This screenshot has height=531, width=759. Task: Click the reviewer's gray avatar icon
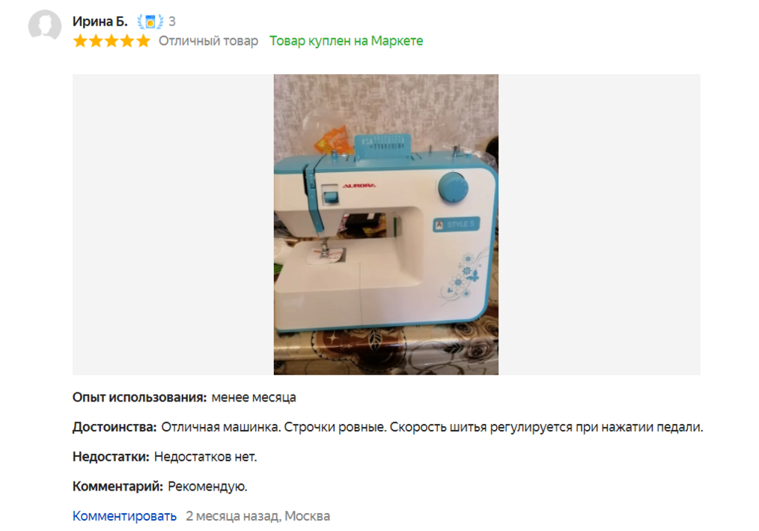tap(44, 25)
